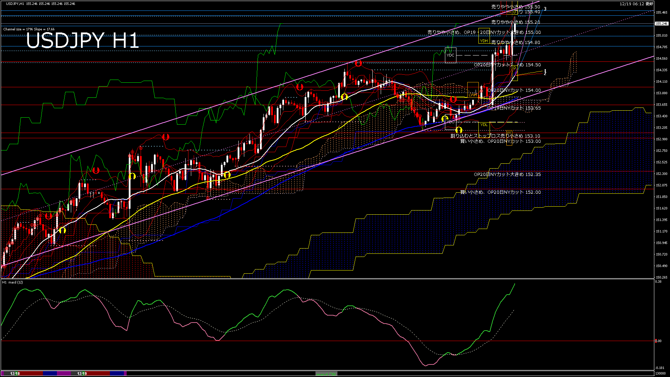This screenshot has width=670, height=377.
Task: Click the 買い小さめ 153.00 label
Action: tap(500, 141)
